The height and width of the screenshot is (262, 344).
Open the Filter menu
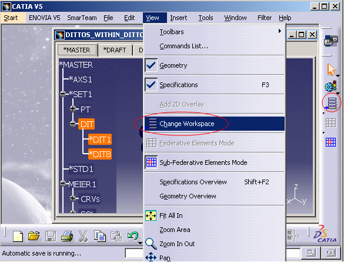(265, 18)
